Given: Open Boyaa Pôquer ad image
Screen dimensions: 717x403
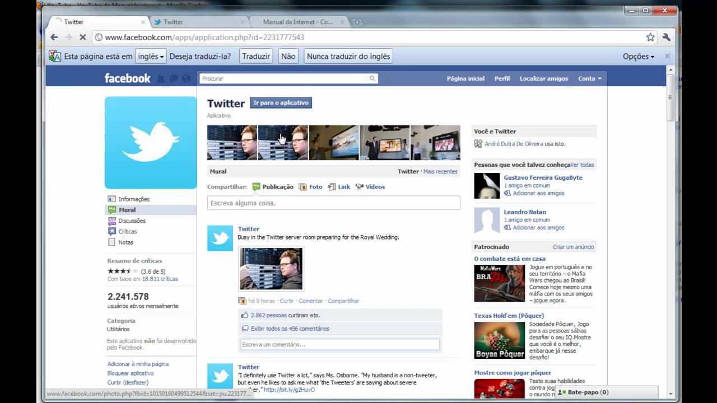Looking at the screenshot, I should pos(500,340).
